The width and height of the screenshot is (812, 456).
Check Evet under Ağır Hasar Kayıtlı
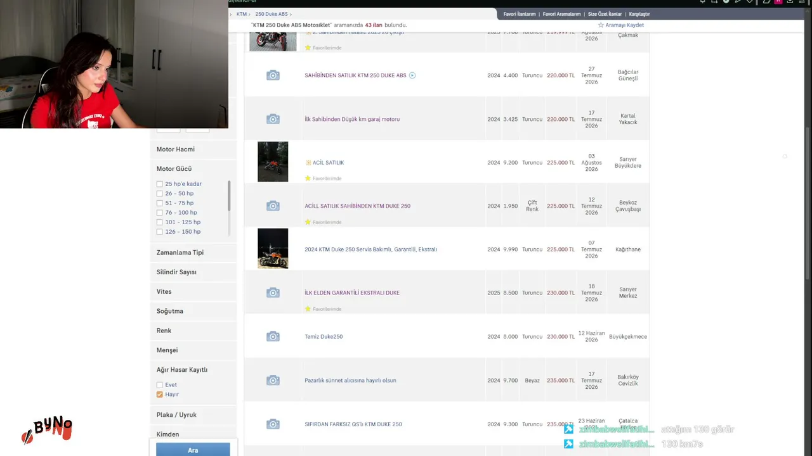pyautogui.click(x=159, y=384)
